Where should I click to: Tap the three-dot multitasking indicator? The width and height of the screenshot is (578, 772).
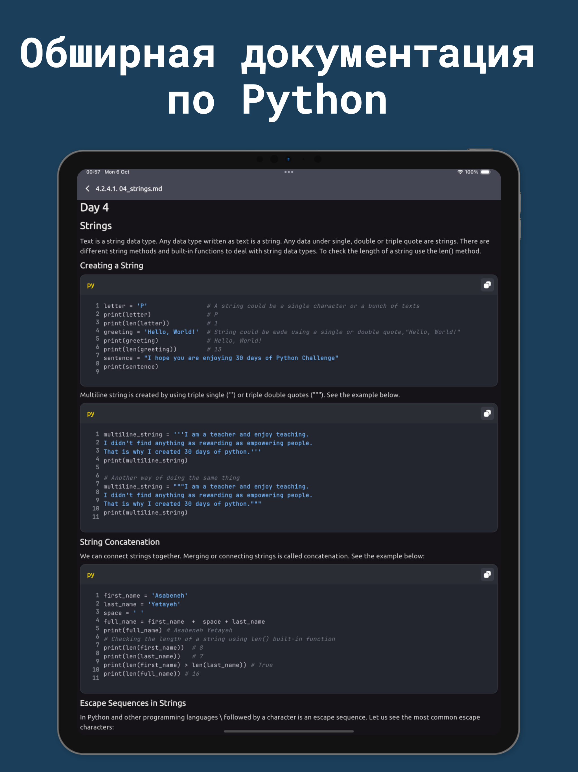pyautogui.click(x=289, y=172)
